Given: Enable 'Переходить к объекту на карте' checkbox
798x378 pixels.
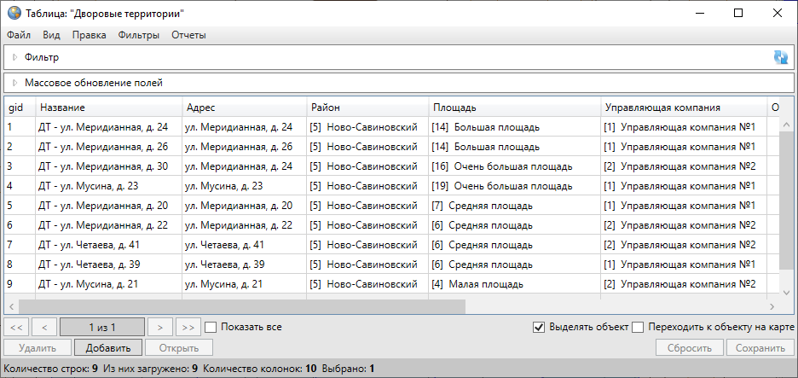Looking at the screenshot, I should click(x=639, y=327).
